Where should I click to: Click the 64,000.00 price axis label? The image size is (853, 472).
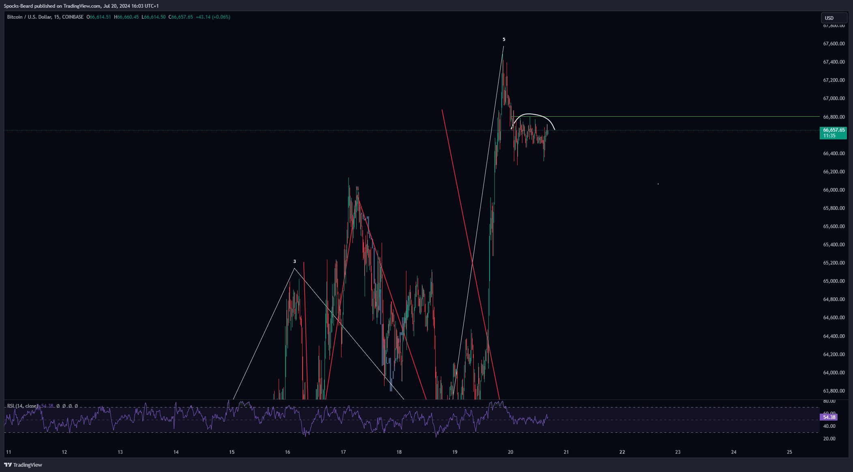point(834,373)
